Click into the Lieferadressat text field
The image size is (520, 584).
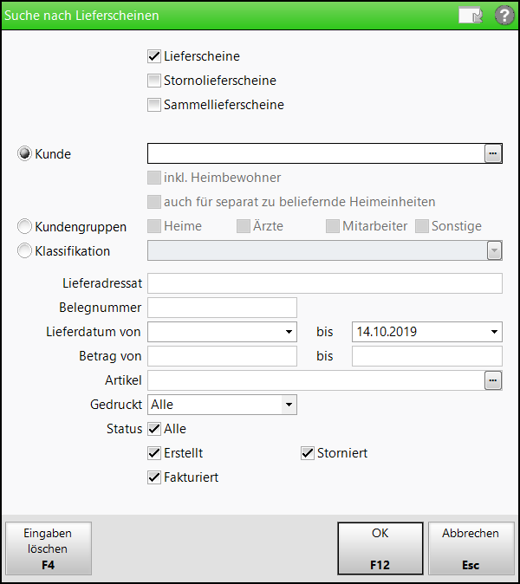click(x=325, y=283)
